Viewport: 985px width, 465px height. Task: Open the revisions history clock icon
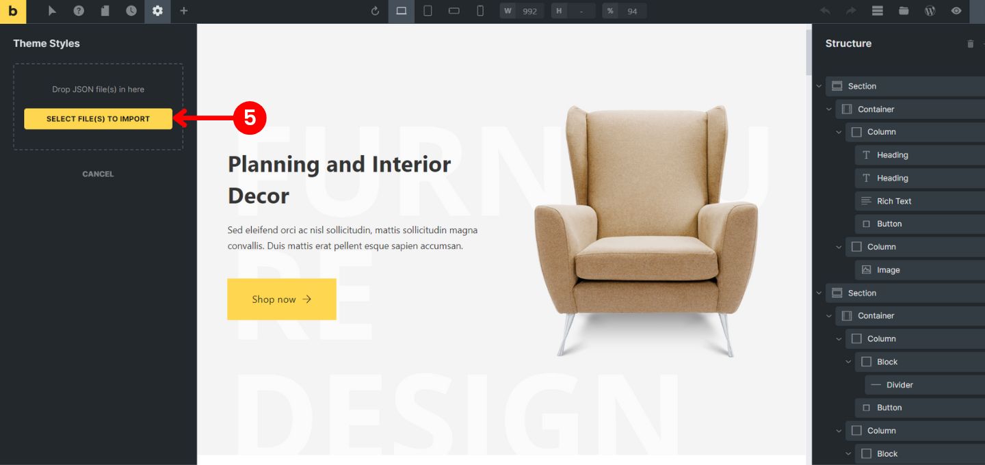pos(131,11)
